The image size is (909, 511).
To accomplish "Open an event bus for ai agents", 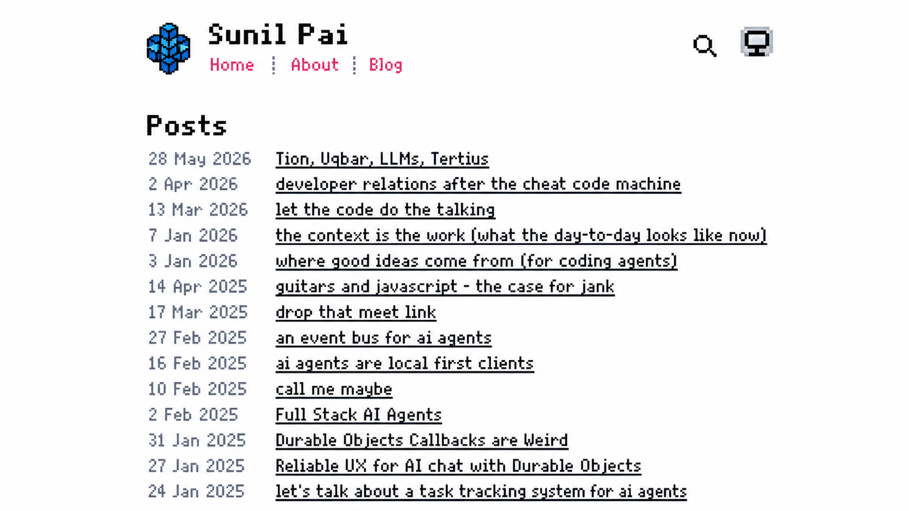I will 383,338.
